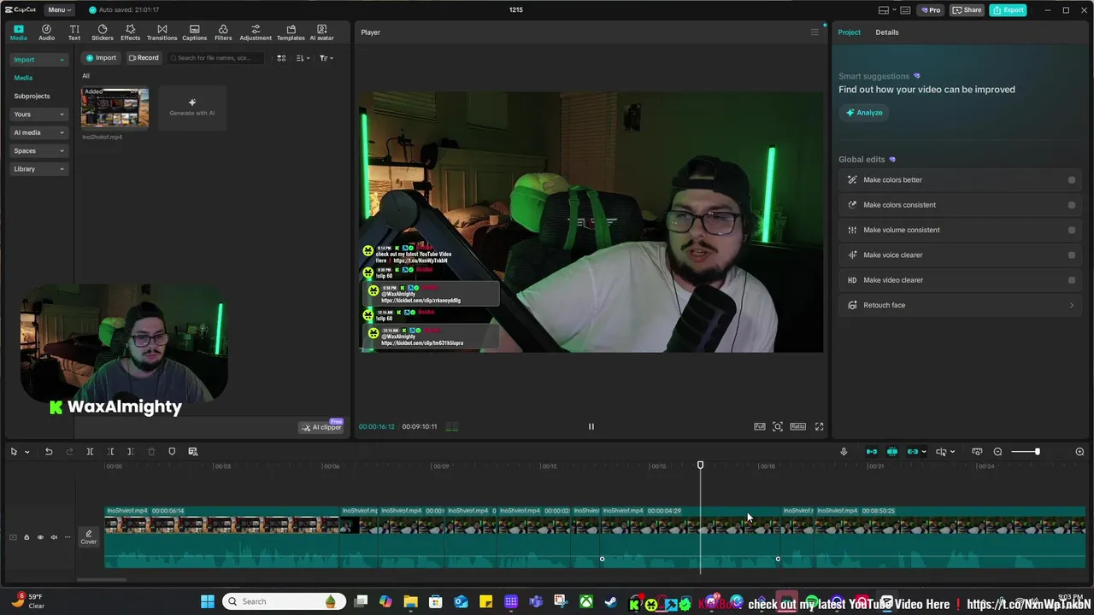
Task: Open the AI clipper button
Action: point(321,427)
